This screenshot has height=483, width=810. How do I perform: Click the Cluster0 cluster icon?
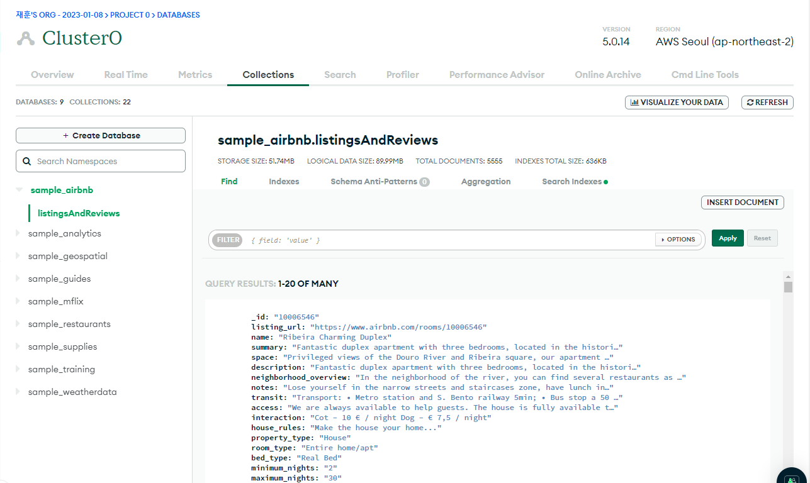point(26,38)
